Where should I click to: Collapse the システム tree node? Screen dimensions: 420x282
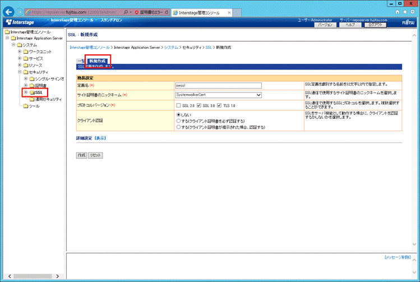[13, 44]
